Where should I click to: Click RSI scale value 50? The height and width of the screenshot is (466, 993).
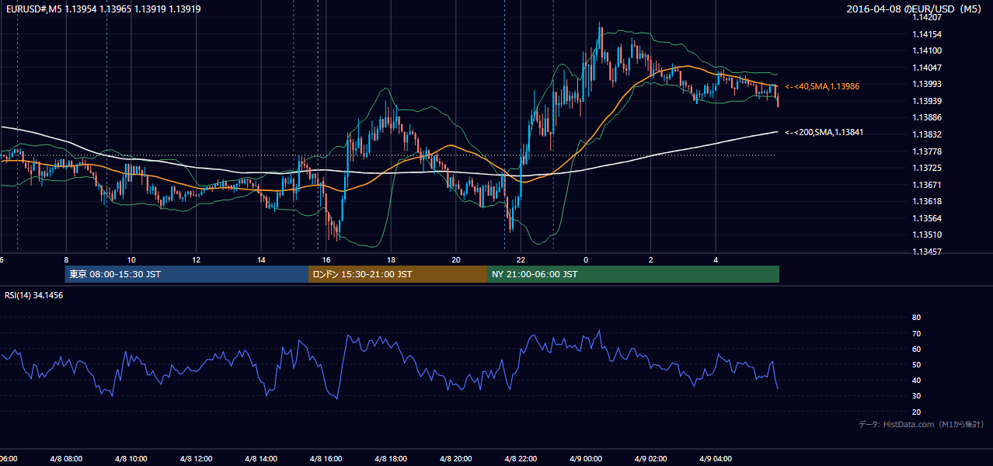(x=916, y=364)
